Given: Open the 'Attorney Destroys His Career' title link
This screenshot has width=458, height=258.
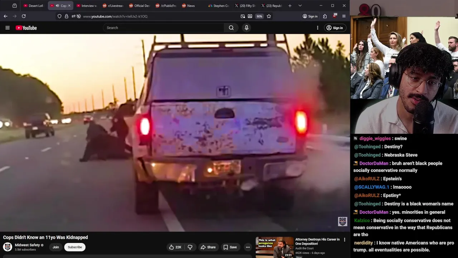Looking at the screenshot, I should click(x=317, y=242).
